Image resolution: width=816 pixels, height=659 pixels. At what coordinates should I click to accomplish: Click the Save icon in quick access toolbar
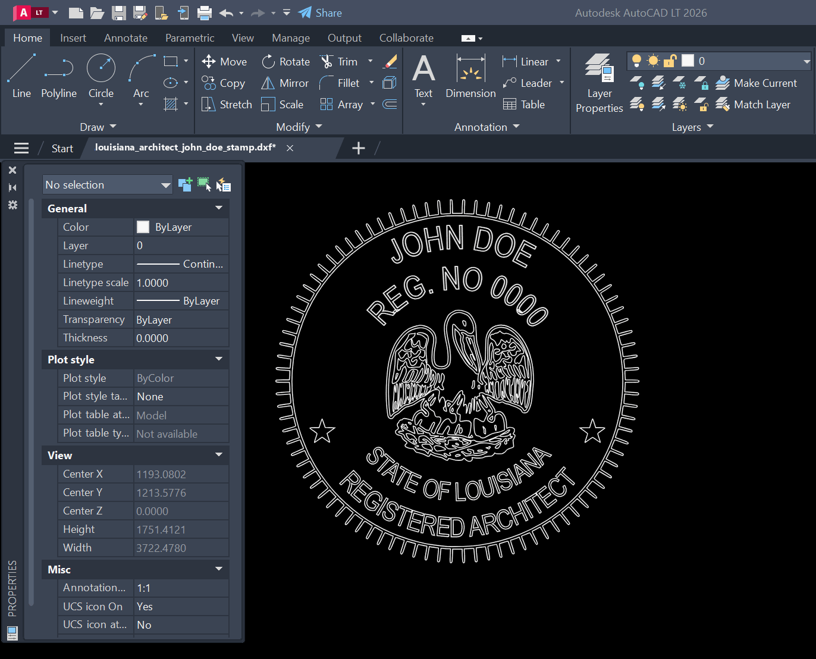pyautogui.click(x=119, y=12)
